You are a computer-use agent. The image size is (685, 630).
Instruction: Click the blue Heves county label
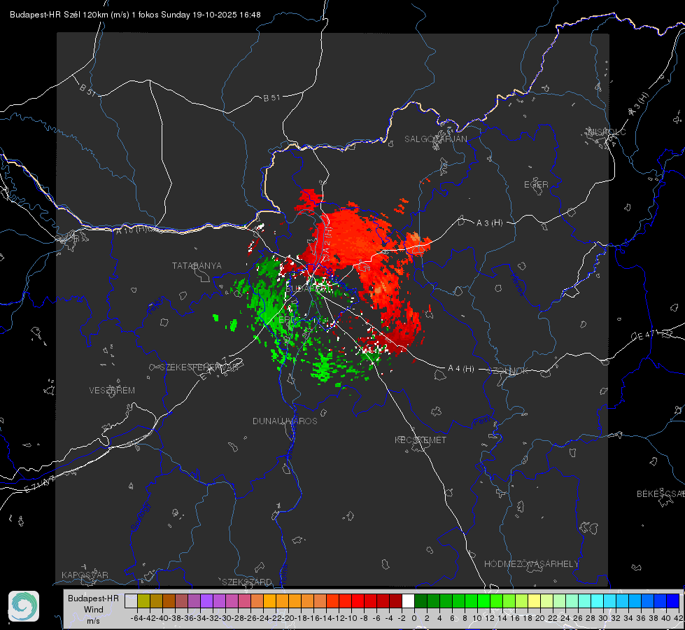tap(517, 284)
